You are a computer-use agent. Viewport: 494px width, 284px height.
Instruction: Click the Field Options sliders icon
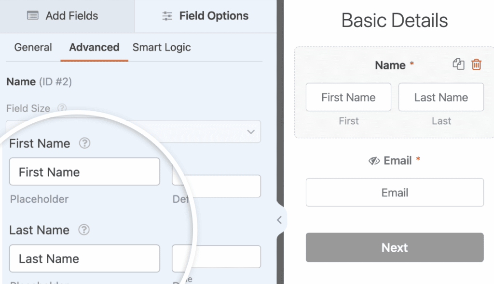167,15
